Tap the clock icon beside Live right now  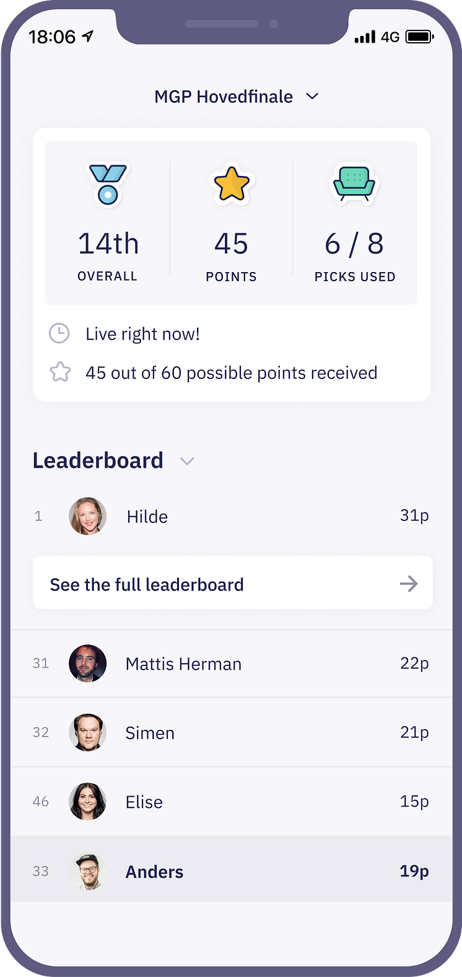coord(59,333)
